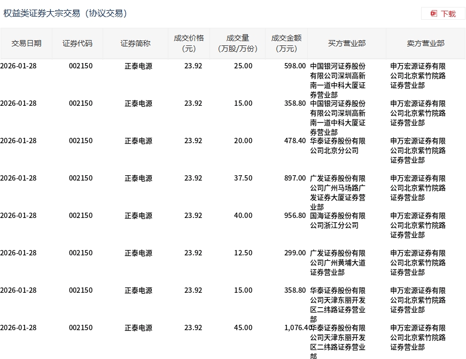Select the 598.00 transaction amount cell
This screenshot has width=466, height=359.
pyautogui.click(x=294, y=66)
